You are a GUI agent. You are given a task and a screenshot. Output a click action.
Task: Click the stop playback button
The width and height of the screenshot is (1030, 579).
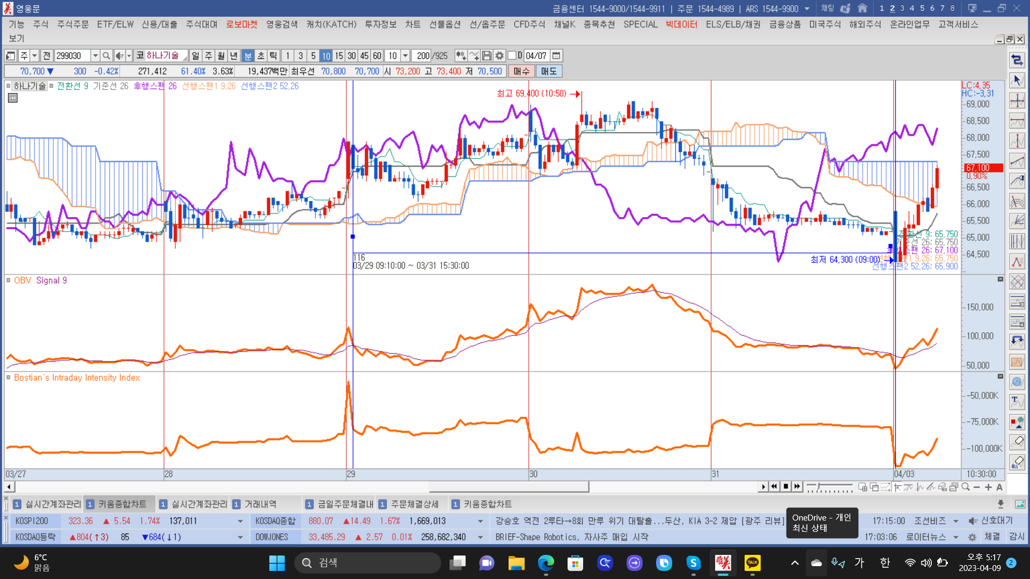pyautogui.click(x=785, y=487)
